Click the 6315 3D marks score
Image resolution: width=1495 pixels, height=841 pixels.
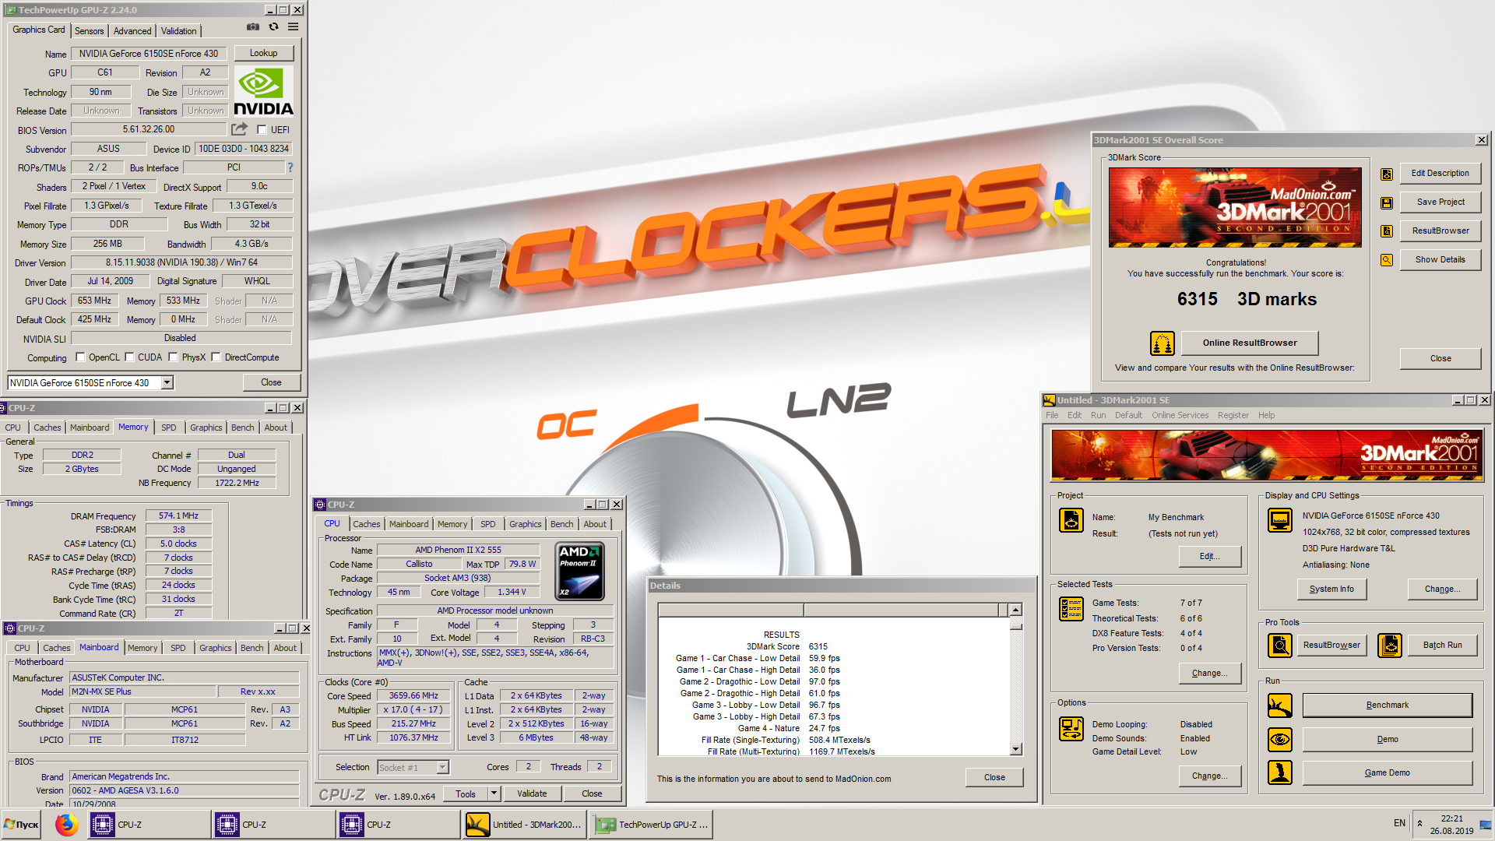click(x=1247, y=299)
